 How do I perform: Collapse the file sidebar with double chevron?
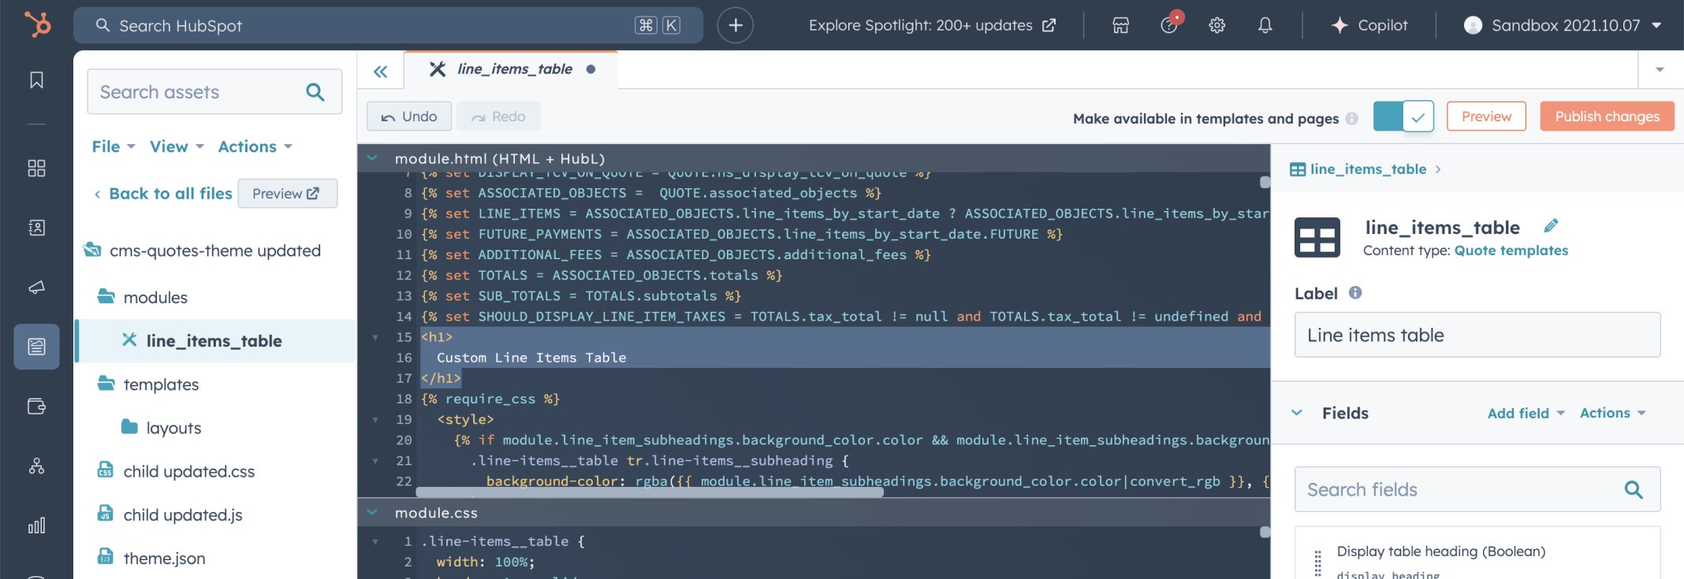[x=380, y=72]
